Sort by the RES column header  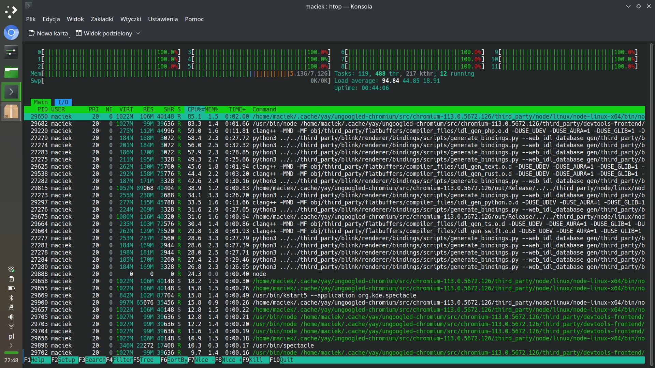click(x=148, y=109)
